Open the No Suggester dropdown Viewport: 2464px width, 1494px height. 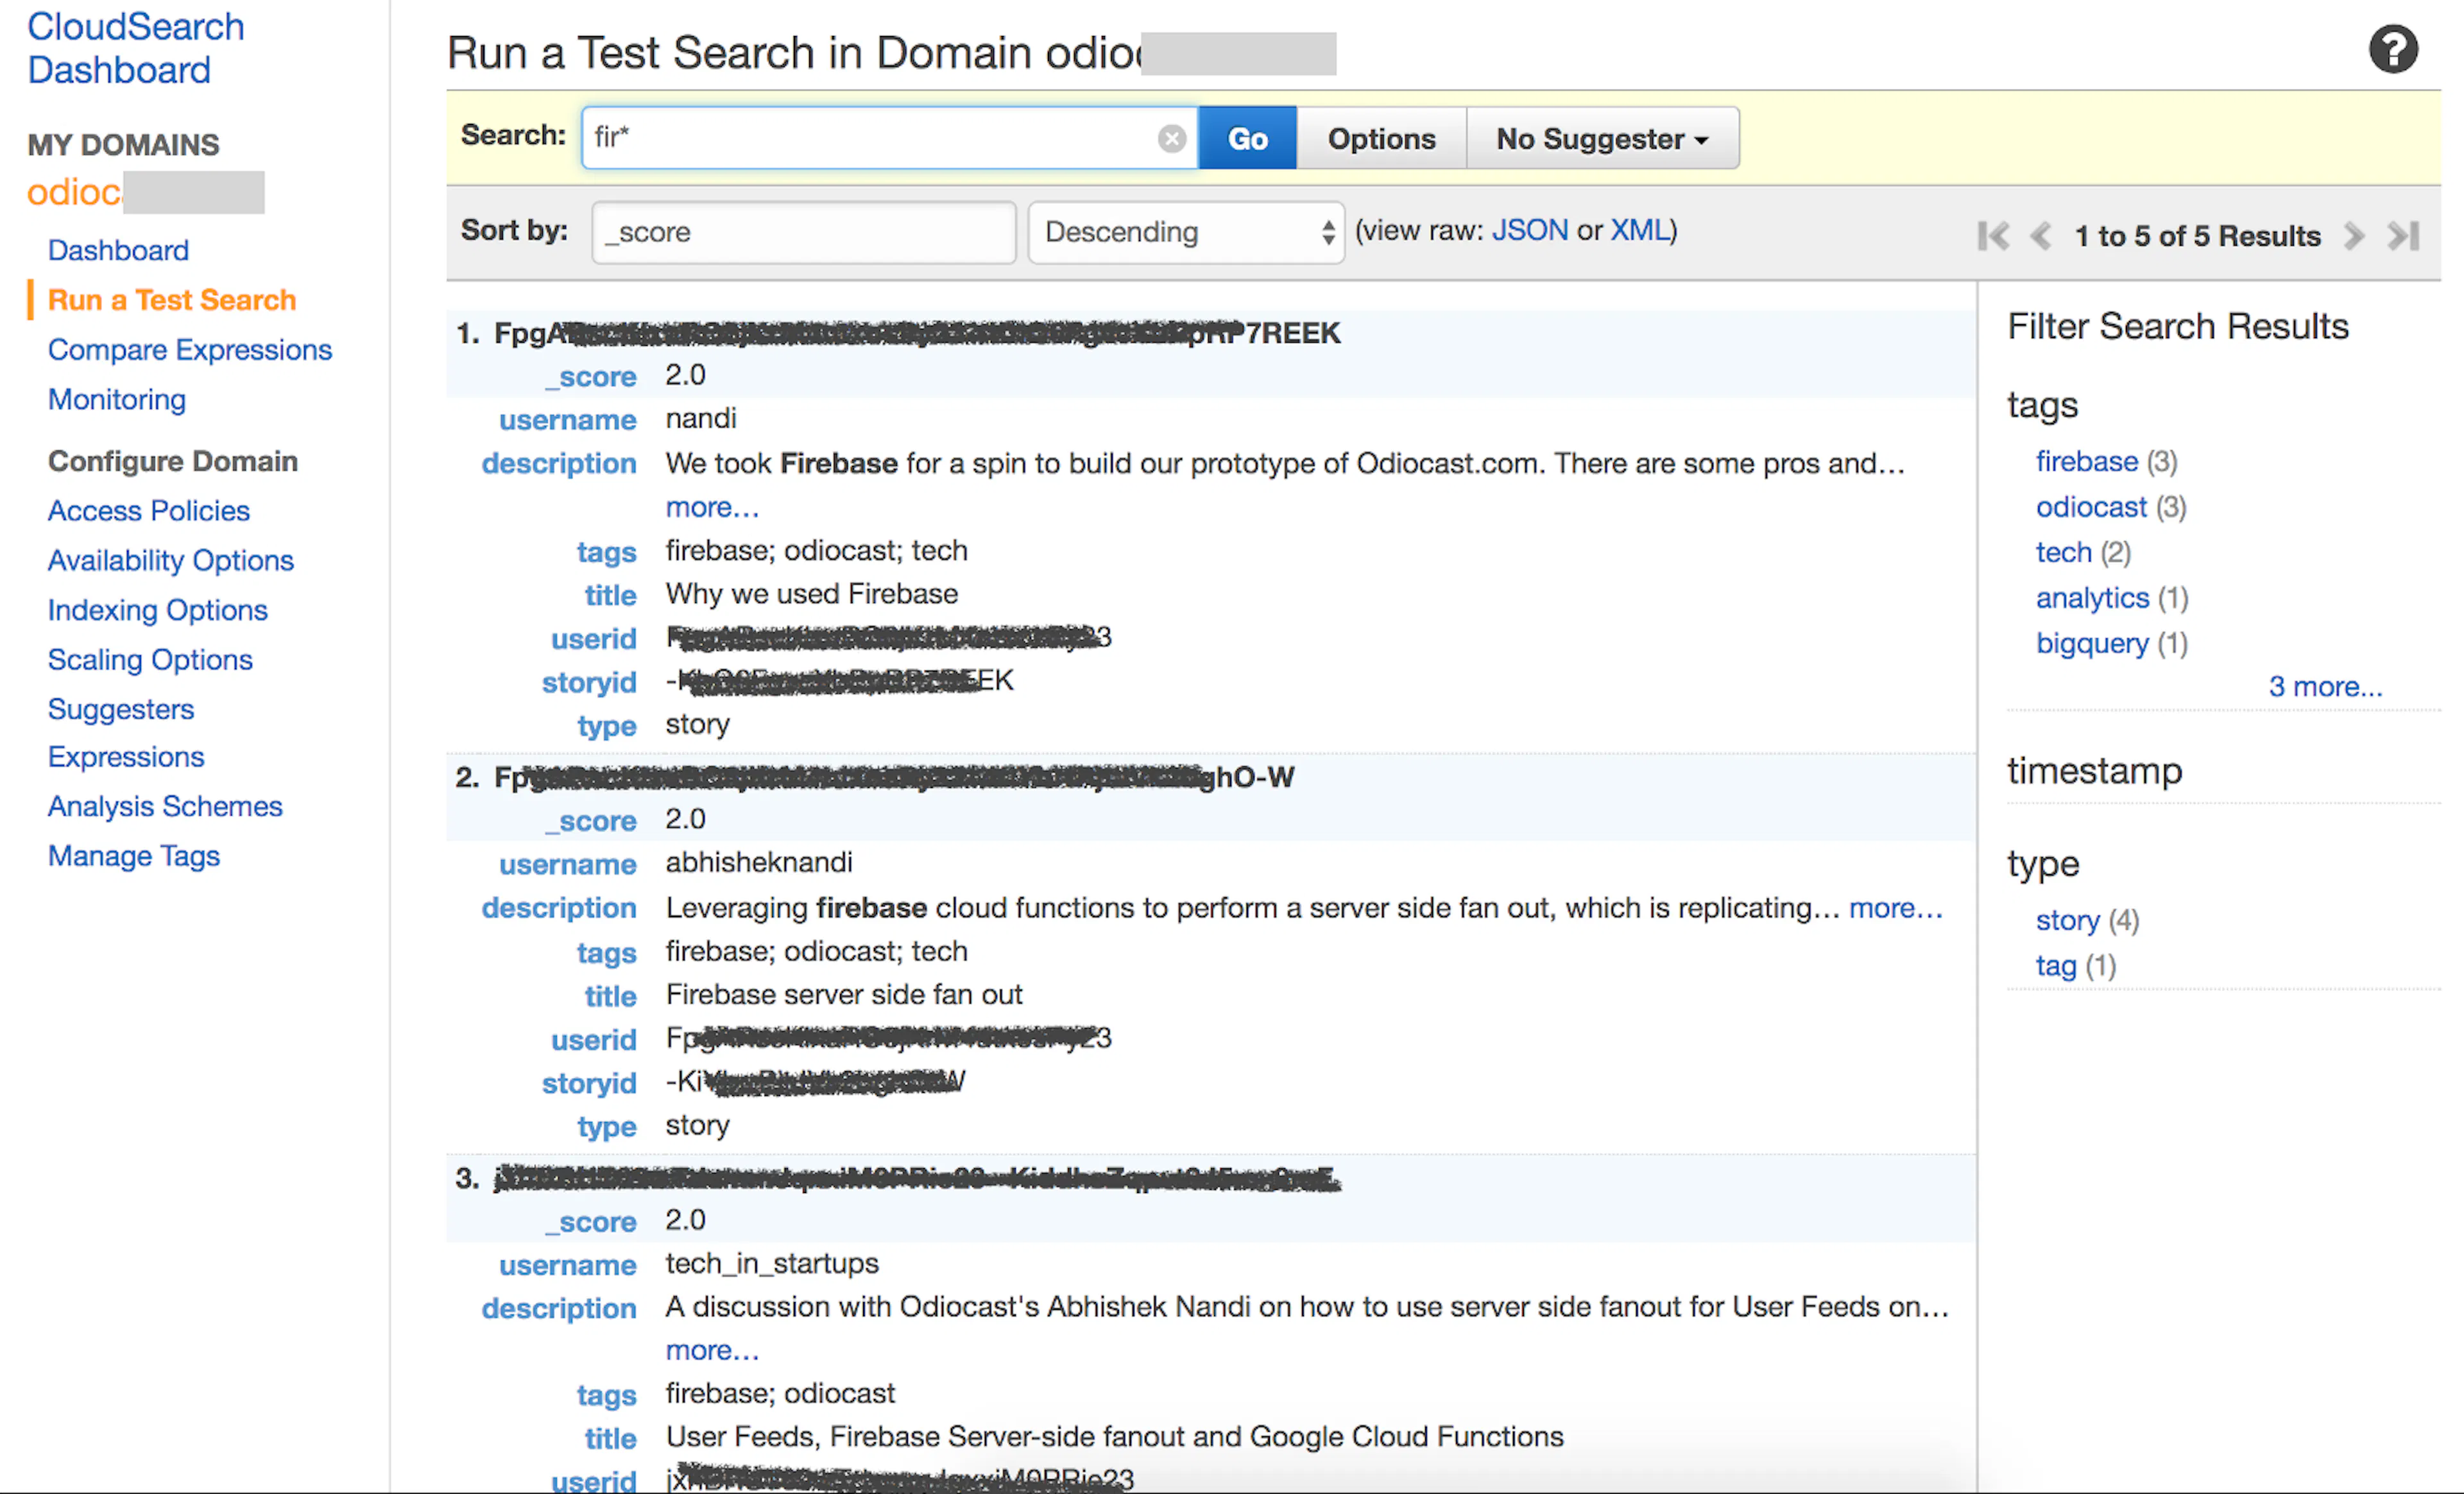(x=1602, y=138)
